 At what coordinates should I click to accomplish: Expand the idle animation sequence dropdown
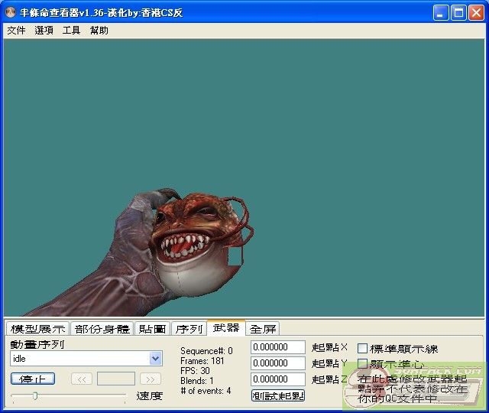click(156, 359)
